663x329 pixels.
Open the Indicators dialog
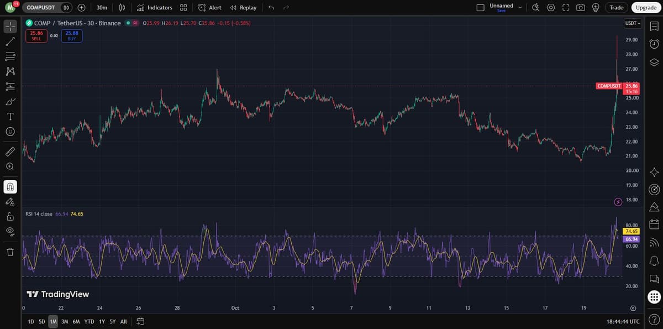[155, 8]
